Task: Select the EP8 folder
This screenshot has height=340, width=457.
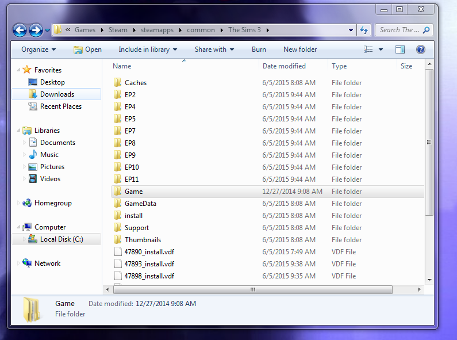Action: click(267, 143)
